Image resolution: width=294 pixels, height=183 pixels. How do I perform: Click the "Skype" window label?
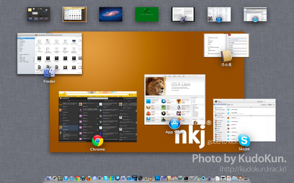244,149
